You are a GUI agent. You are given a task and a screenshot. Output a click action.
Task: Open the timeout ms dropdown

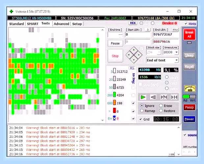pyautogui.click(x=176, y=52)
